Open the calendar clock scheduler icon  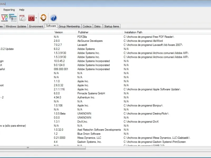tap(23, 18)
